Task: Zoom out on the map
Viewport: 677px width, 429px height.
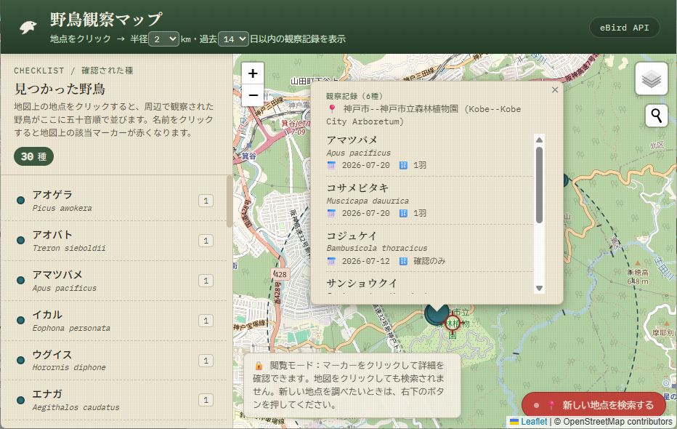Action: (253, 95)
